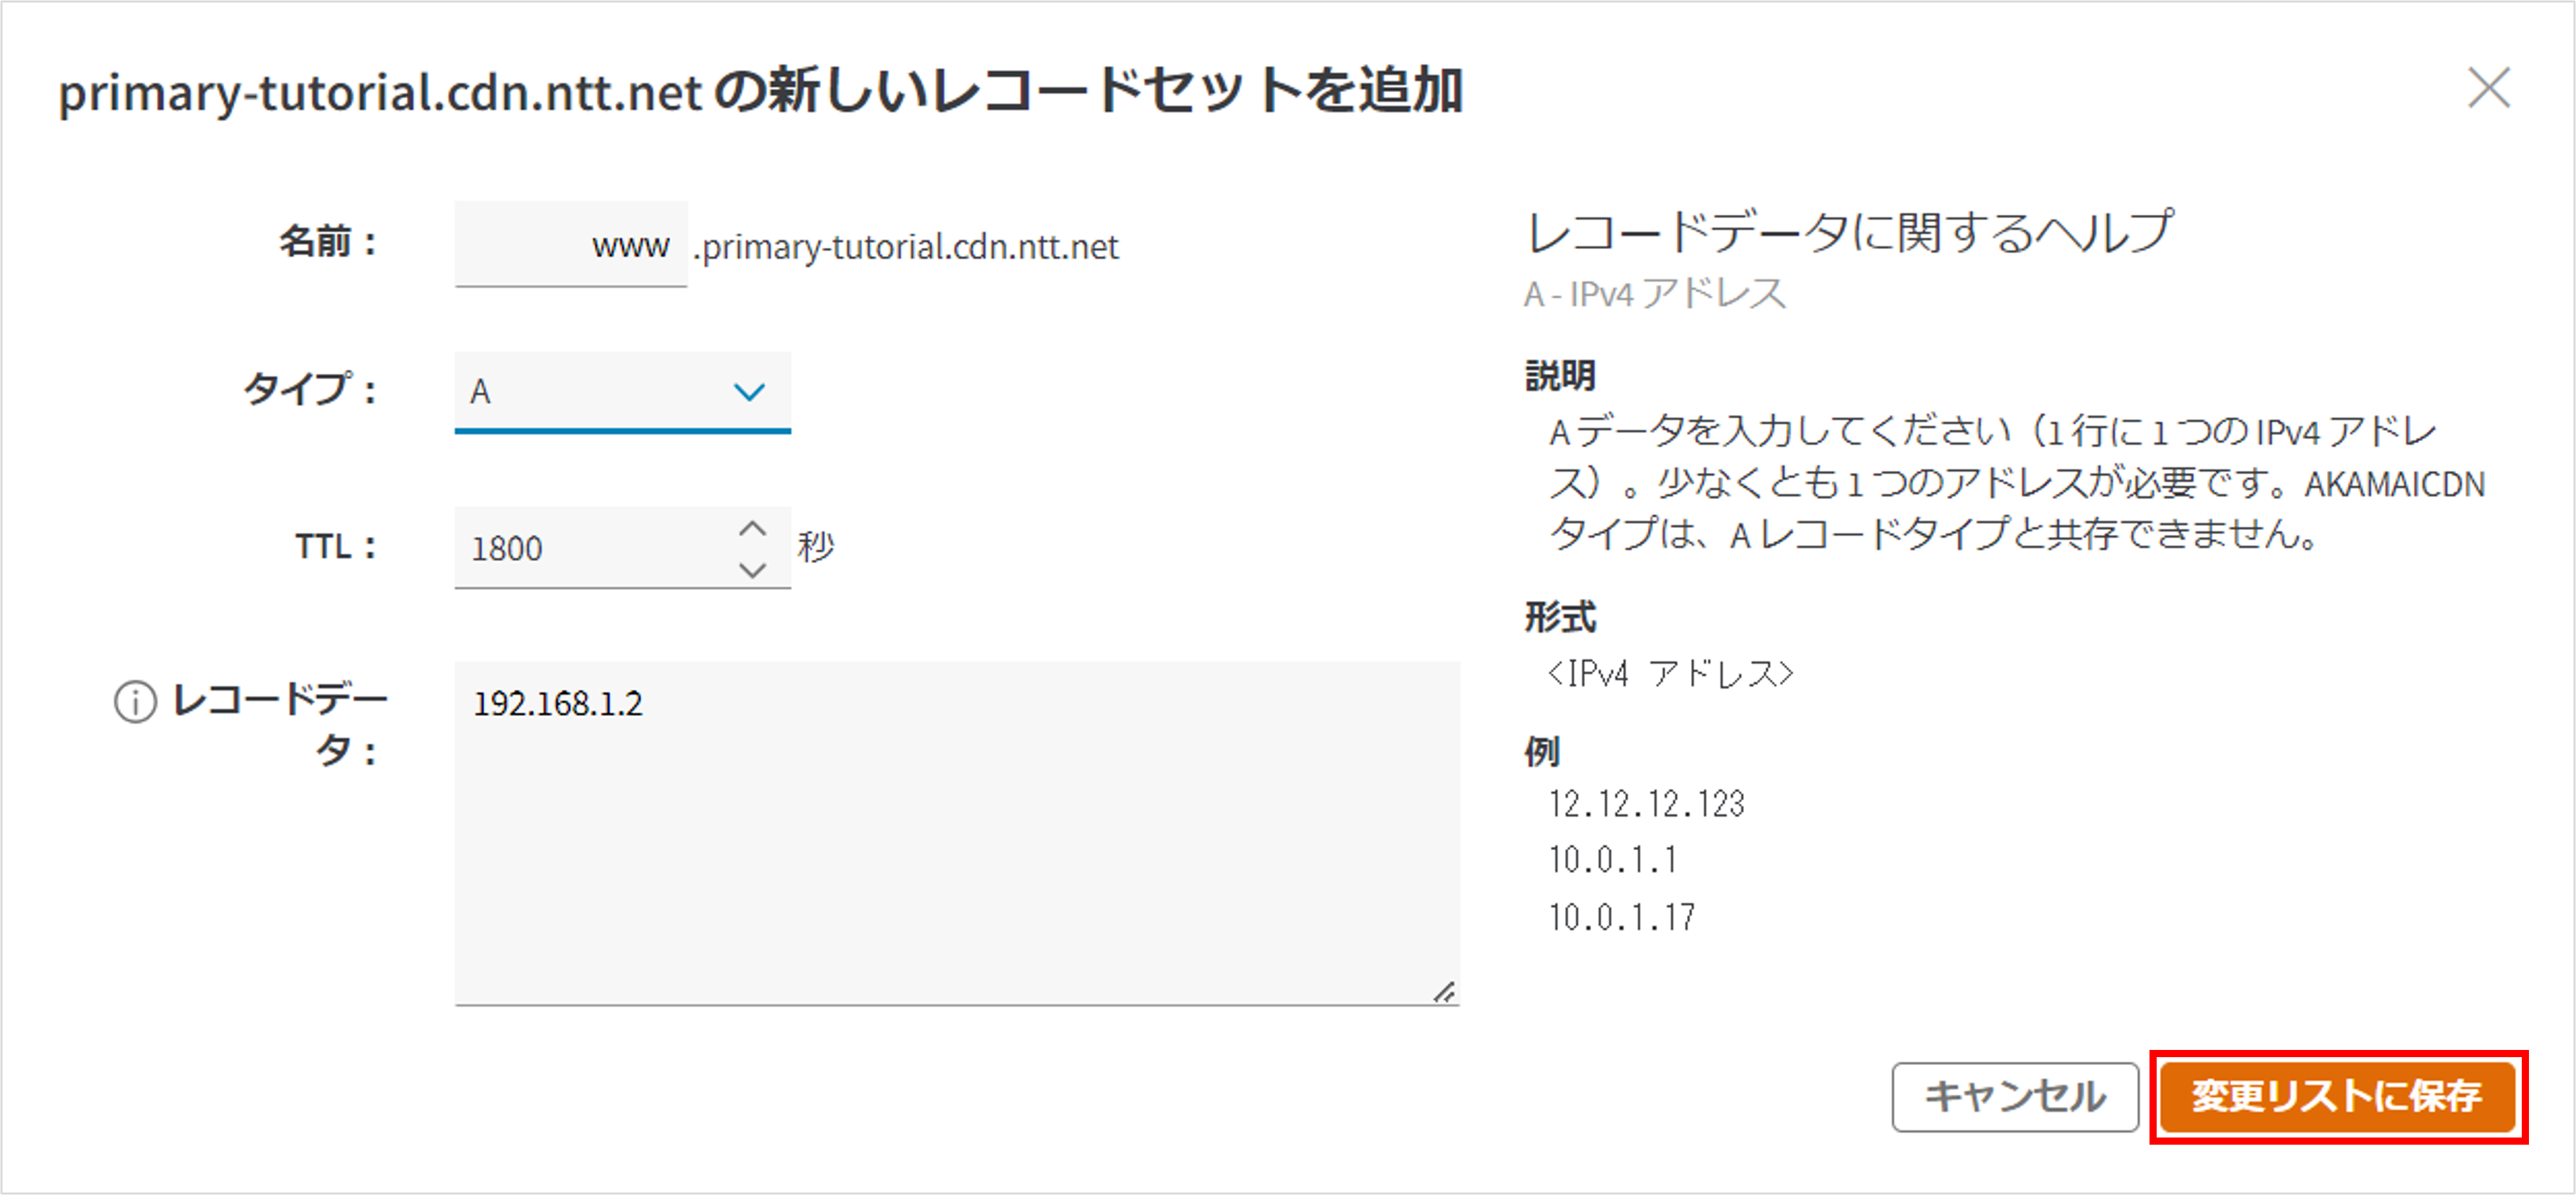Click the TTL field showing 1800
Viewport: 2576px width, 1195px height.
click(590, 548)
